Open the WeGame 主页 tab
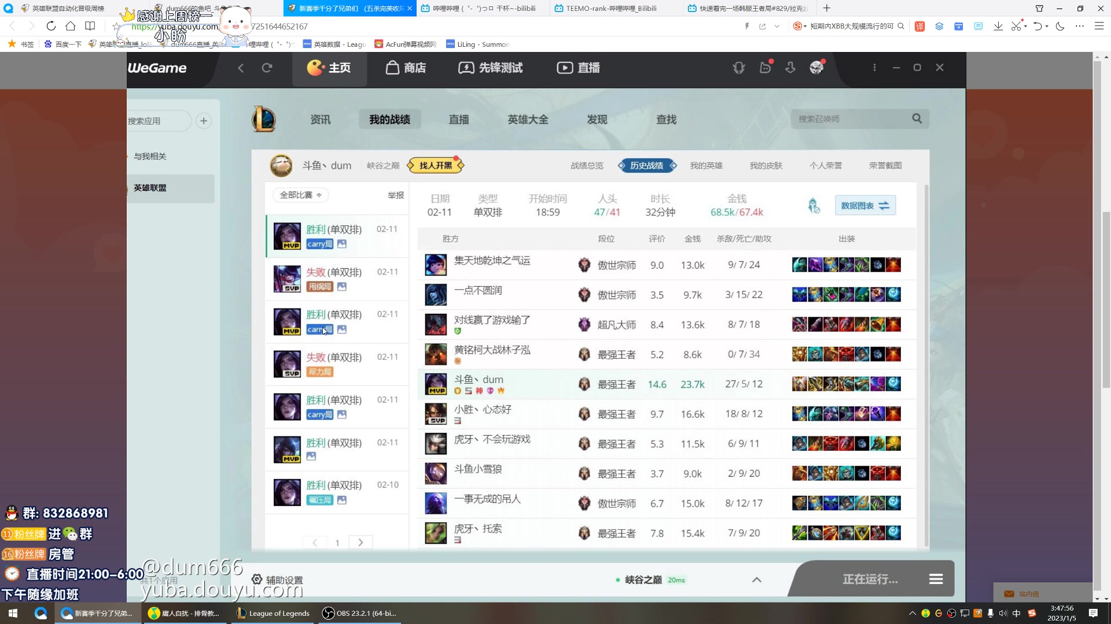The width and height of the screenshot is (1111, 624). 329,68
